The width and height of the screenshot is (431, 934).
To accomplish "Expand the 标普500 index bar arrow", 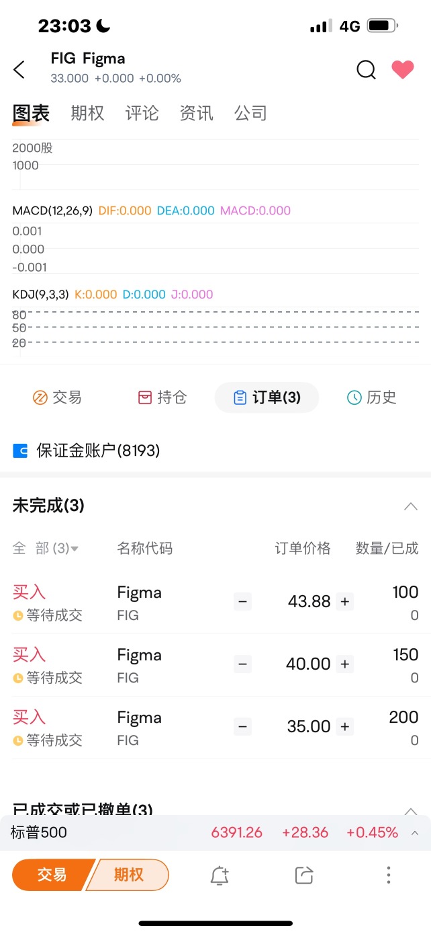I will (x=415, y=833).
